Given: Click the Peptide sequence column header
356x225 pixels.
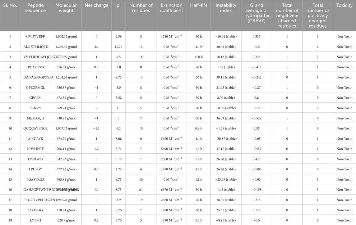Looking at the screenshot, I should tap(36, 8).
